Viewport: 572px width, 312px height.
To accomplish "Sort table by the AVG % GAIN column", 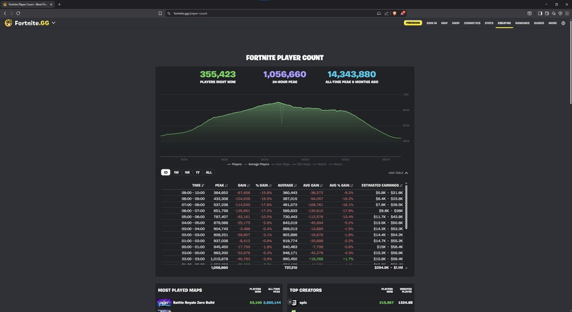I will [x=341, y=185].
